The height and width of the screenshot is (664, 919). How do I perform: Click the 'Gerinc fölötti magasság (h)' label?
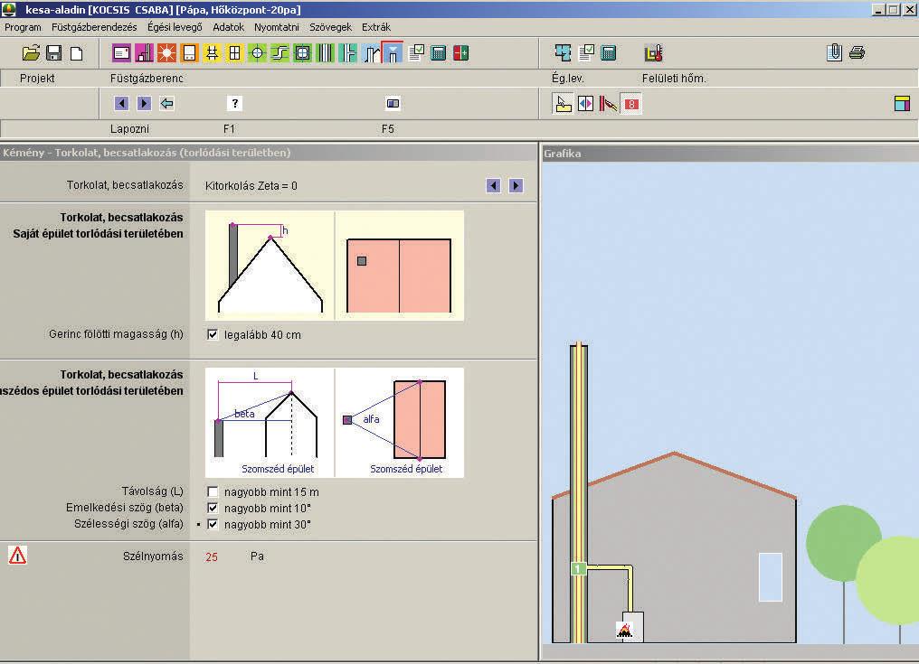click(116, 333)
